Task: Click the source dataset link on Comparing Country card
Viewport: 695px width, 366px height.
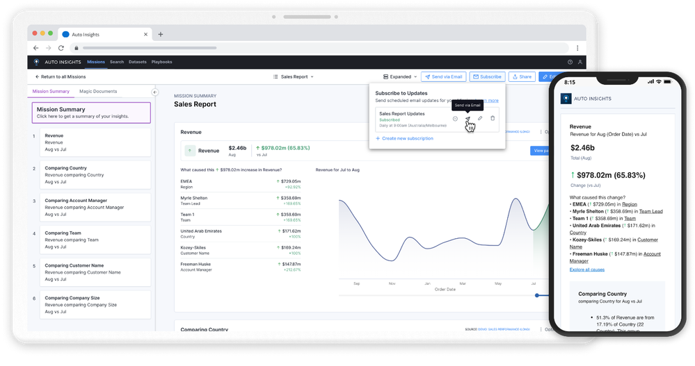Action: [x=504, y=329]
